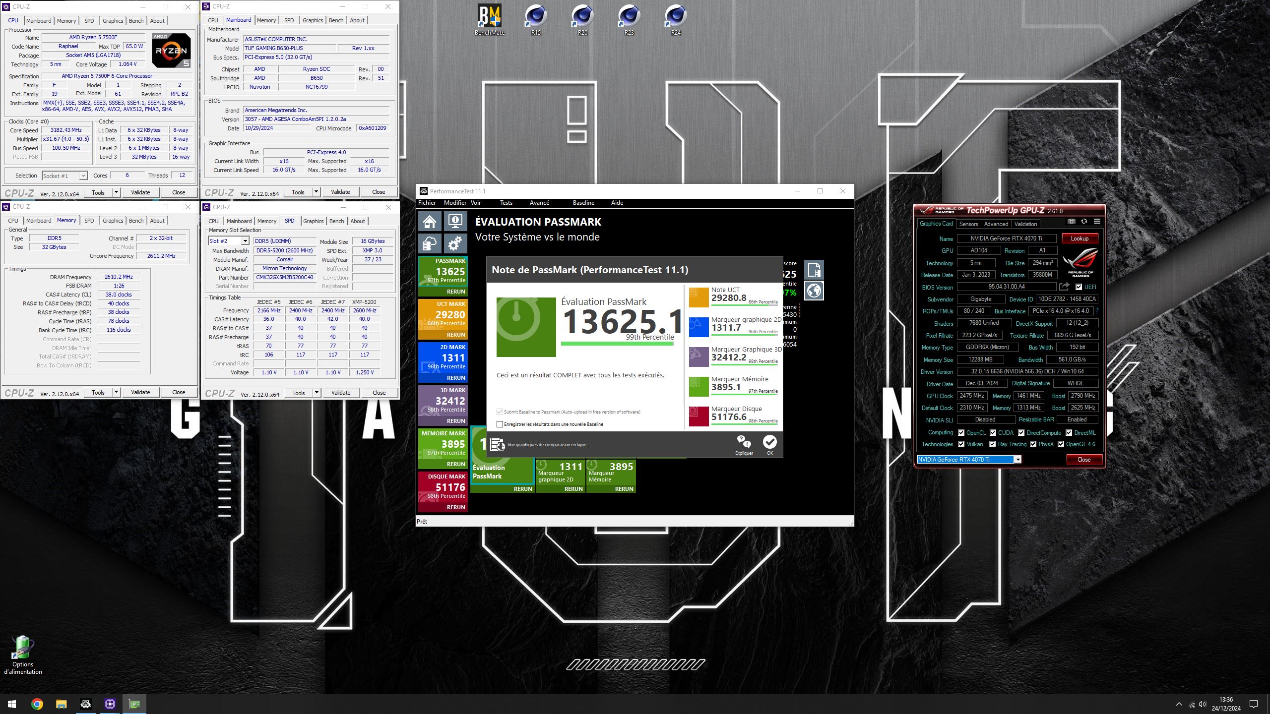This screenshot has width=1270, height=714.
Task: Go to PerformanceTest home icon
Action: [x=430, y=221]
